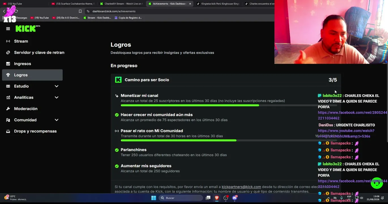Viewport: 388px width, 204px height.
Task: Click the kickpartners@kick.com email link
Action: (x=241, y=187)
